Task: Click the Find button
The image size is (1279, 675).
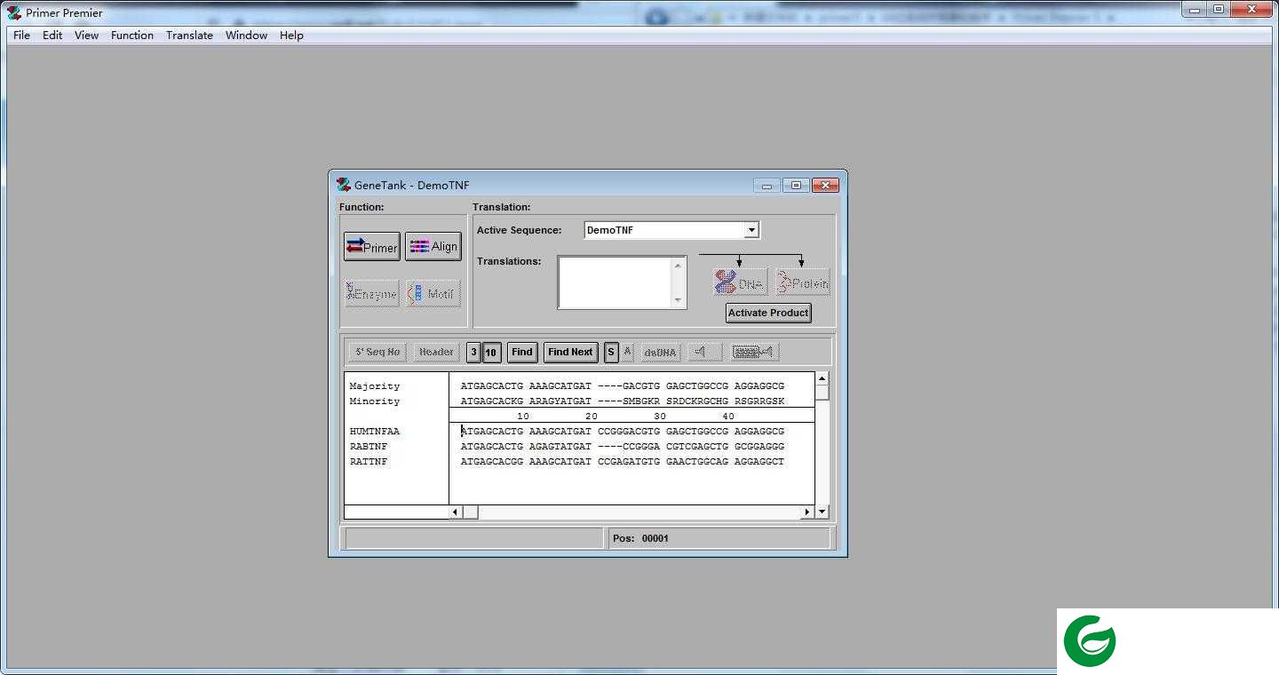Action: 522,352
